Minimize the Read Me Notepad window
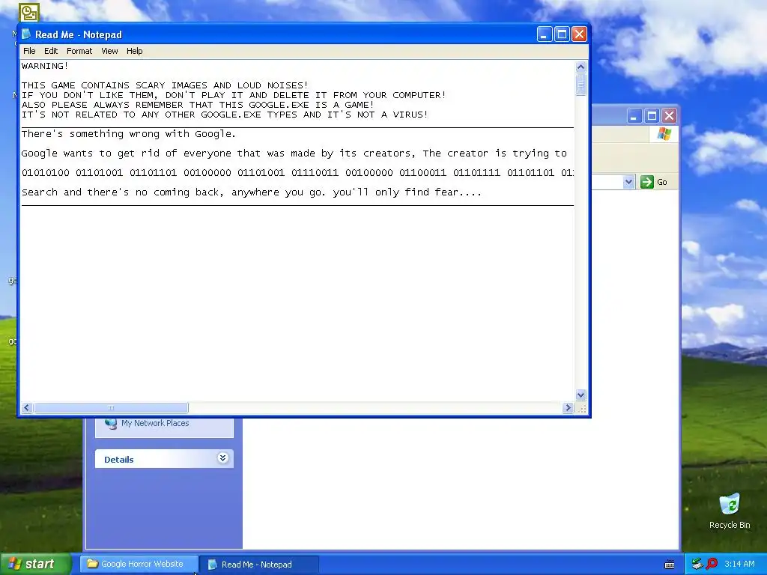 (545, 34)
